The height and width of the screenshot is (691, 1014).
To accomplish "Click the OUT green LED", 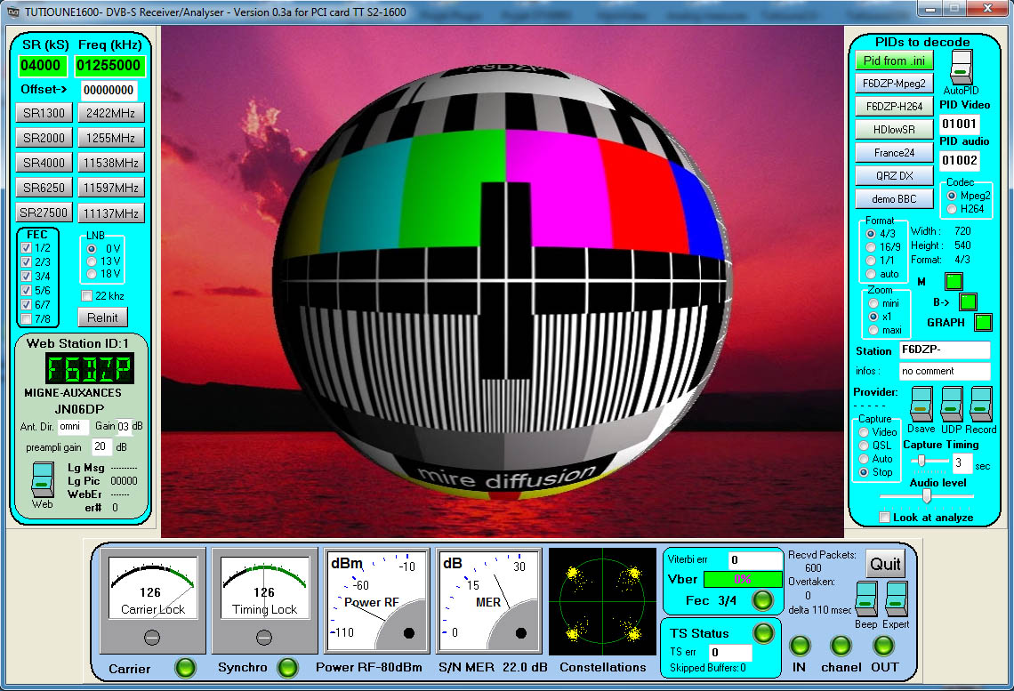I will [x=883, y=645].
